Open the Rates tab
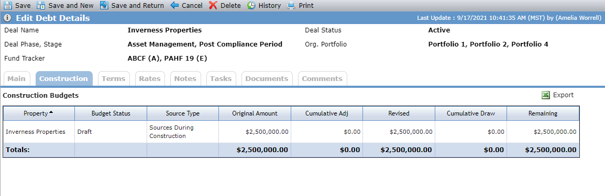This screenshot has width=605, height=196. (x=150, y=78)
